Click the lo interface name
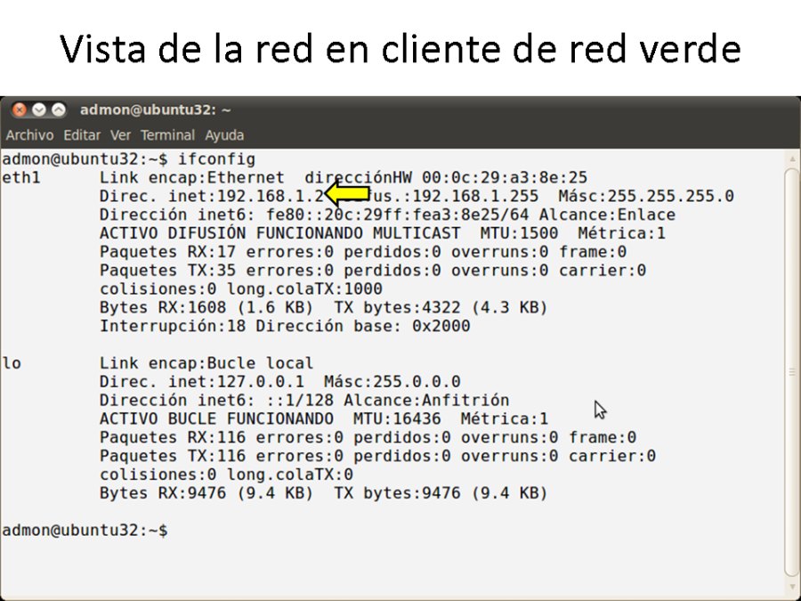Image resolution: width=801 pixels, height=601 pixels. coord(12,363)
